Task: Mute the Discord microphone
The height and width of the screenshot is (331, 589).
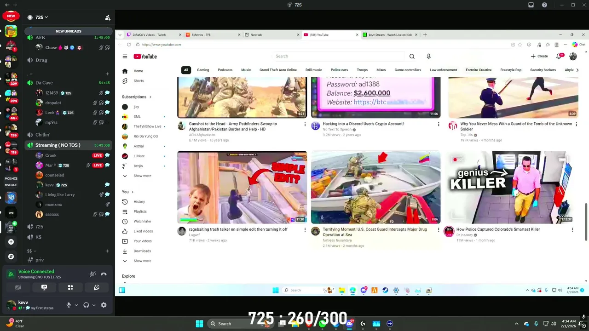Action: pos(69,305)
